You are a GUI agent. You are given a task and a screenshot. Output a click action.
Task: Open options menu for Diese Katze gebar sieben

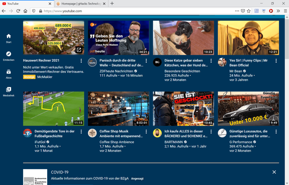point(211,61)
